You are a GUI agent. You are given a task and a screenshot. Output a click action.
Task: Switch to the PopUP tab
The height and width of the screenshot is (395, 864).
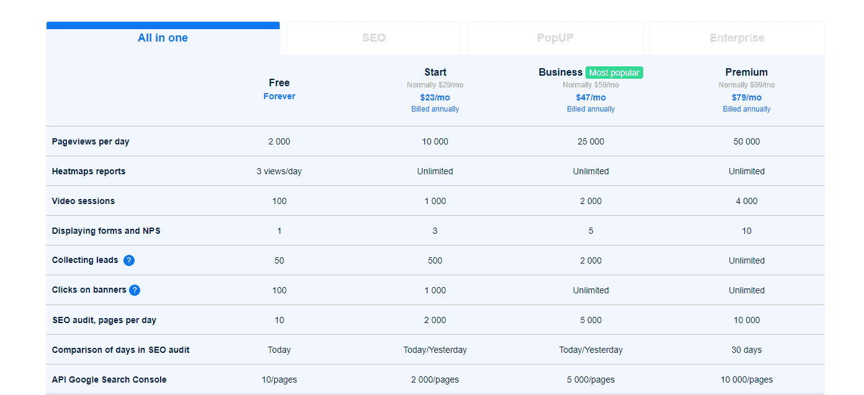[555, 38]
